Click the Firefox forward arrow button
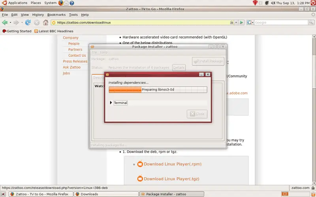Image resolution: width=316 pixels, height=197 pixels. [16, 22]
